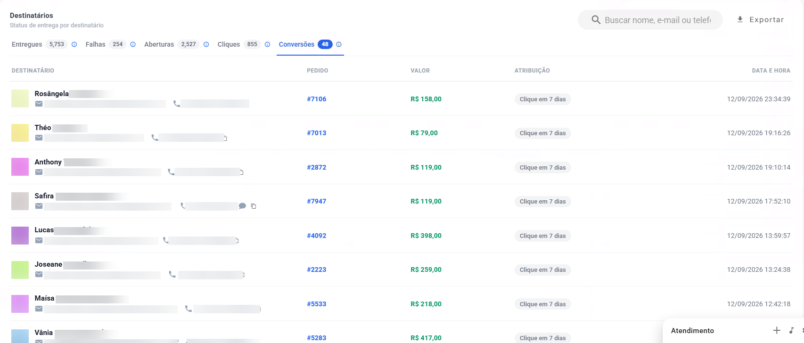Open order #2223

tap(317, 269)
